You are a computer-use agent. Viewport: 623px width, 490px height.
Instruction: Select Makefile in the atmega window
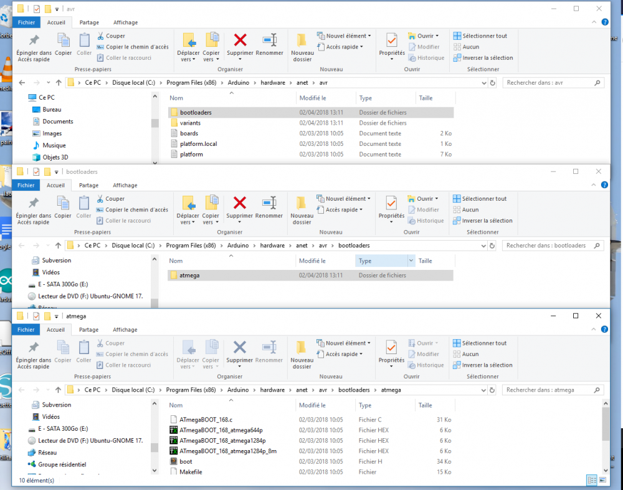[x=310, y=472]
